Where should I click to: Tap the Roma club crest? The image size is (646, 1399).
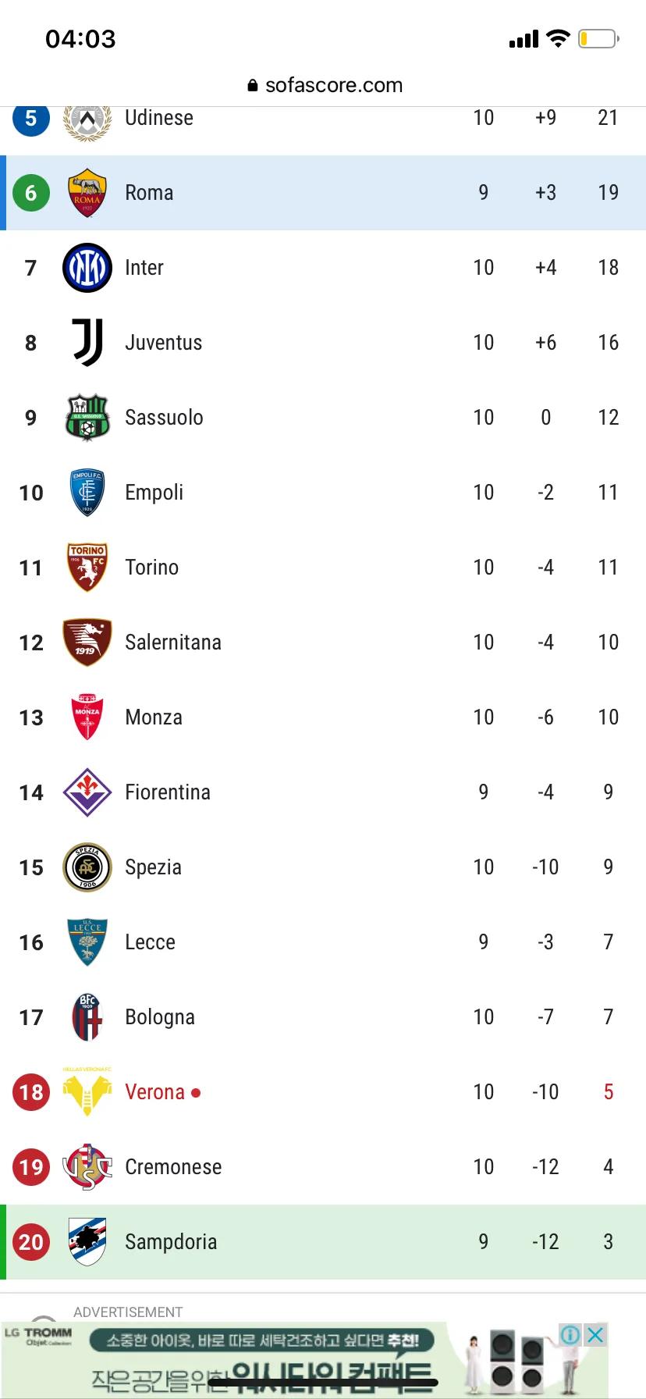point(87,193)
